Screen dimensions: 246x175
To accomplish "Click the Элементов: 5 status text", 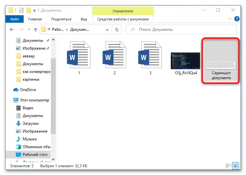I will pos(22,166).
